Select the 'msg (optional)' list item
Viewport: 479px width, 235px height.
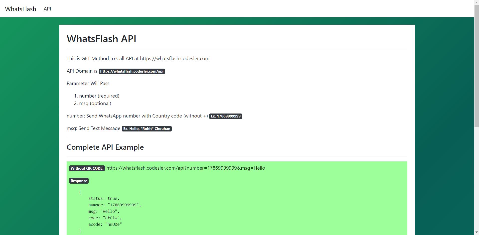[x=95, y=103]
